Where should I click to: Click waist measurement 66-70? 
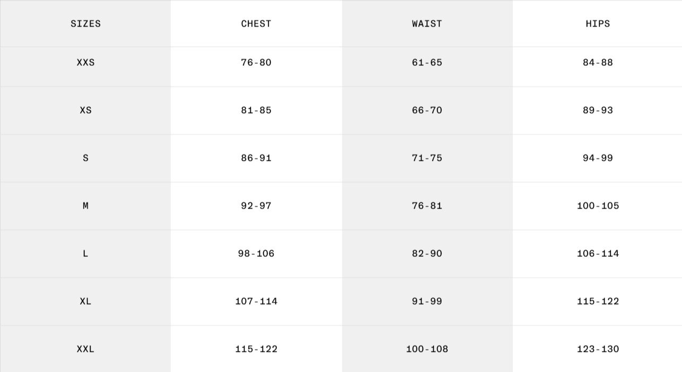click(427, 110)
